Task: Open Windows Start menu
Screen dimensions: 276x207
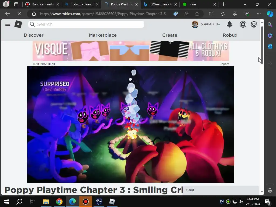Action: click(x=6, y=202)
